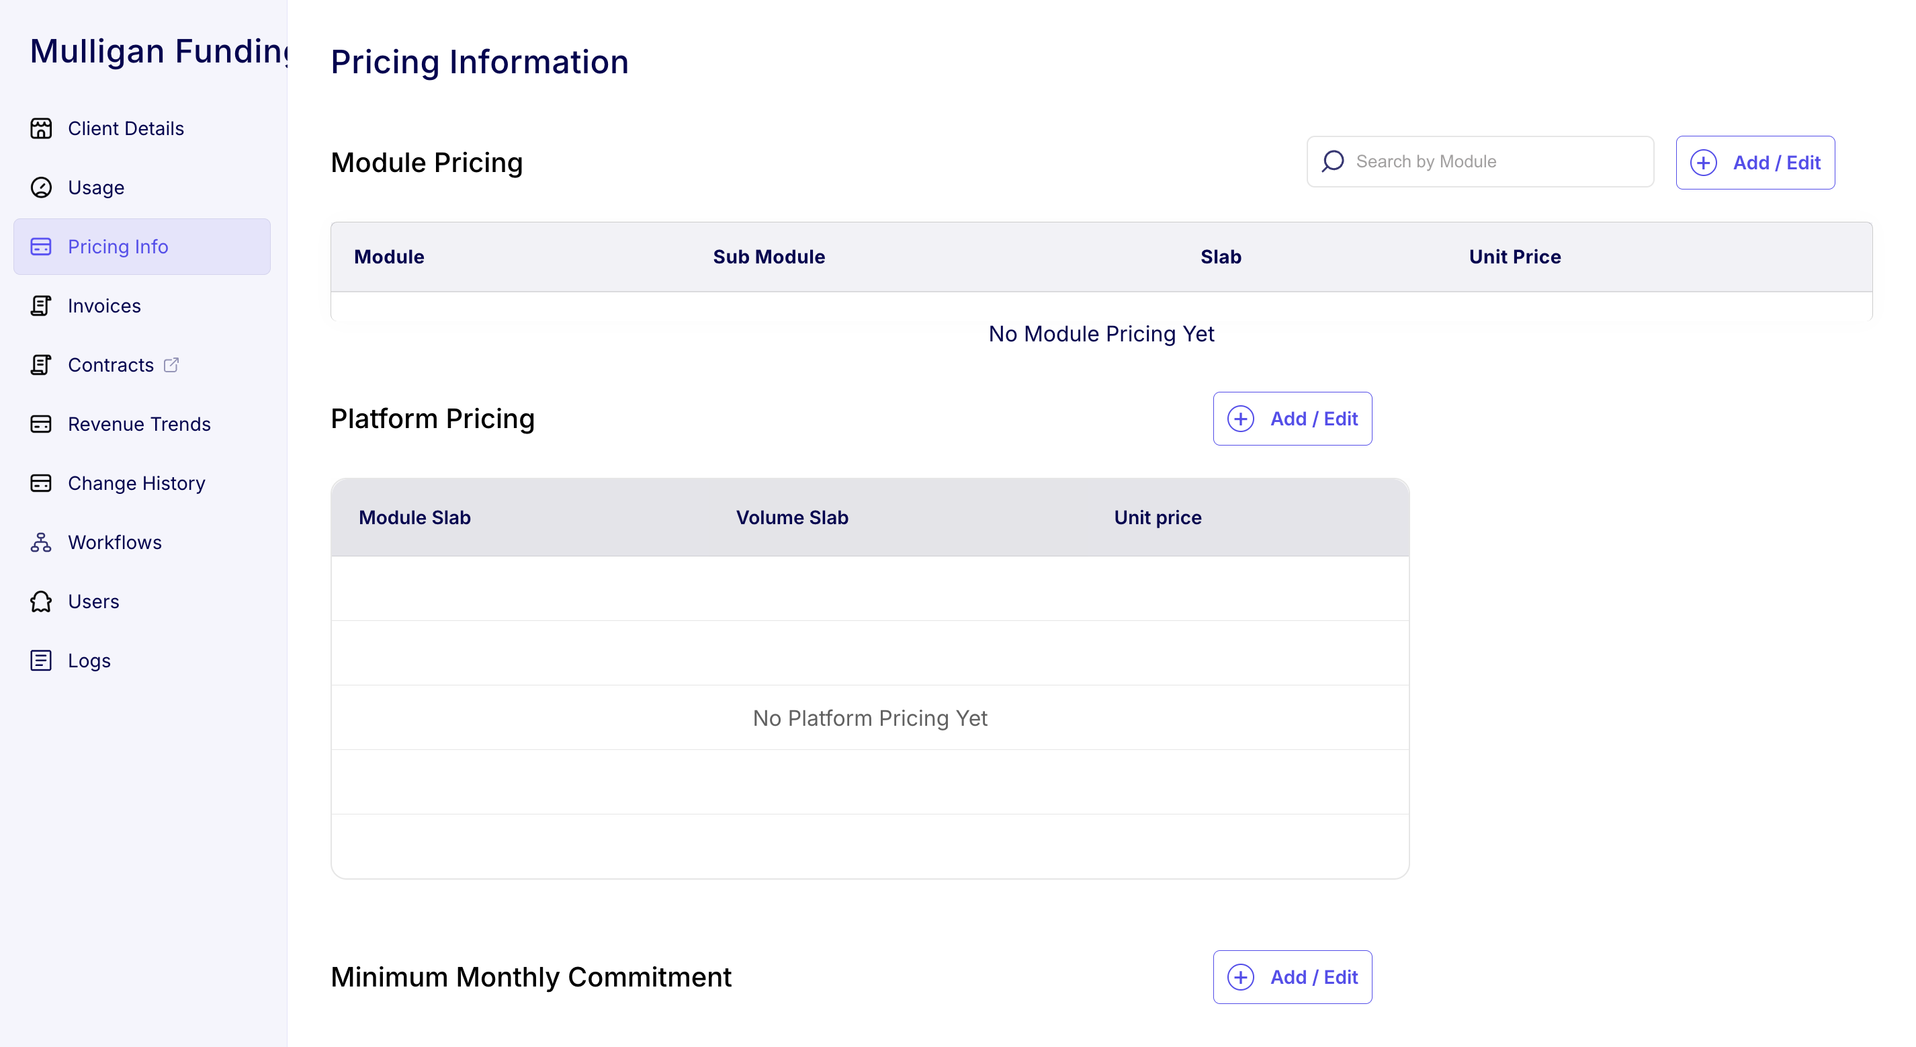The width and height of the screenshot is (1916, 1047).
Task: Open the Change History menu item
Action: (x=136, y=483)
